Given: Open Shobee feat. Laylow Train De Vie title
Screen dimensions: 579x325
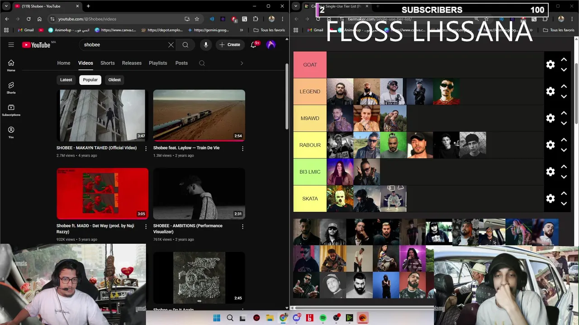Looking at the screenshot, I should click(186, 148).
